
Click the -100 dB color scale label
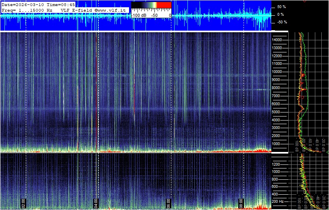click(139, 15)
